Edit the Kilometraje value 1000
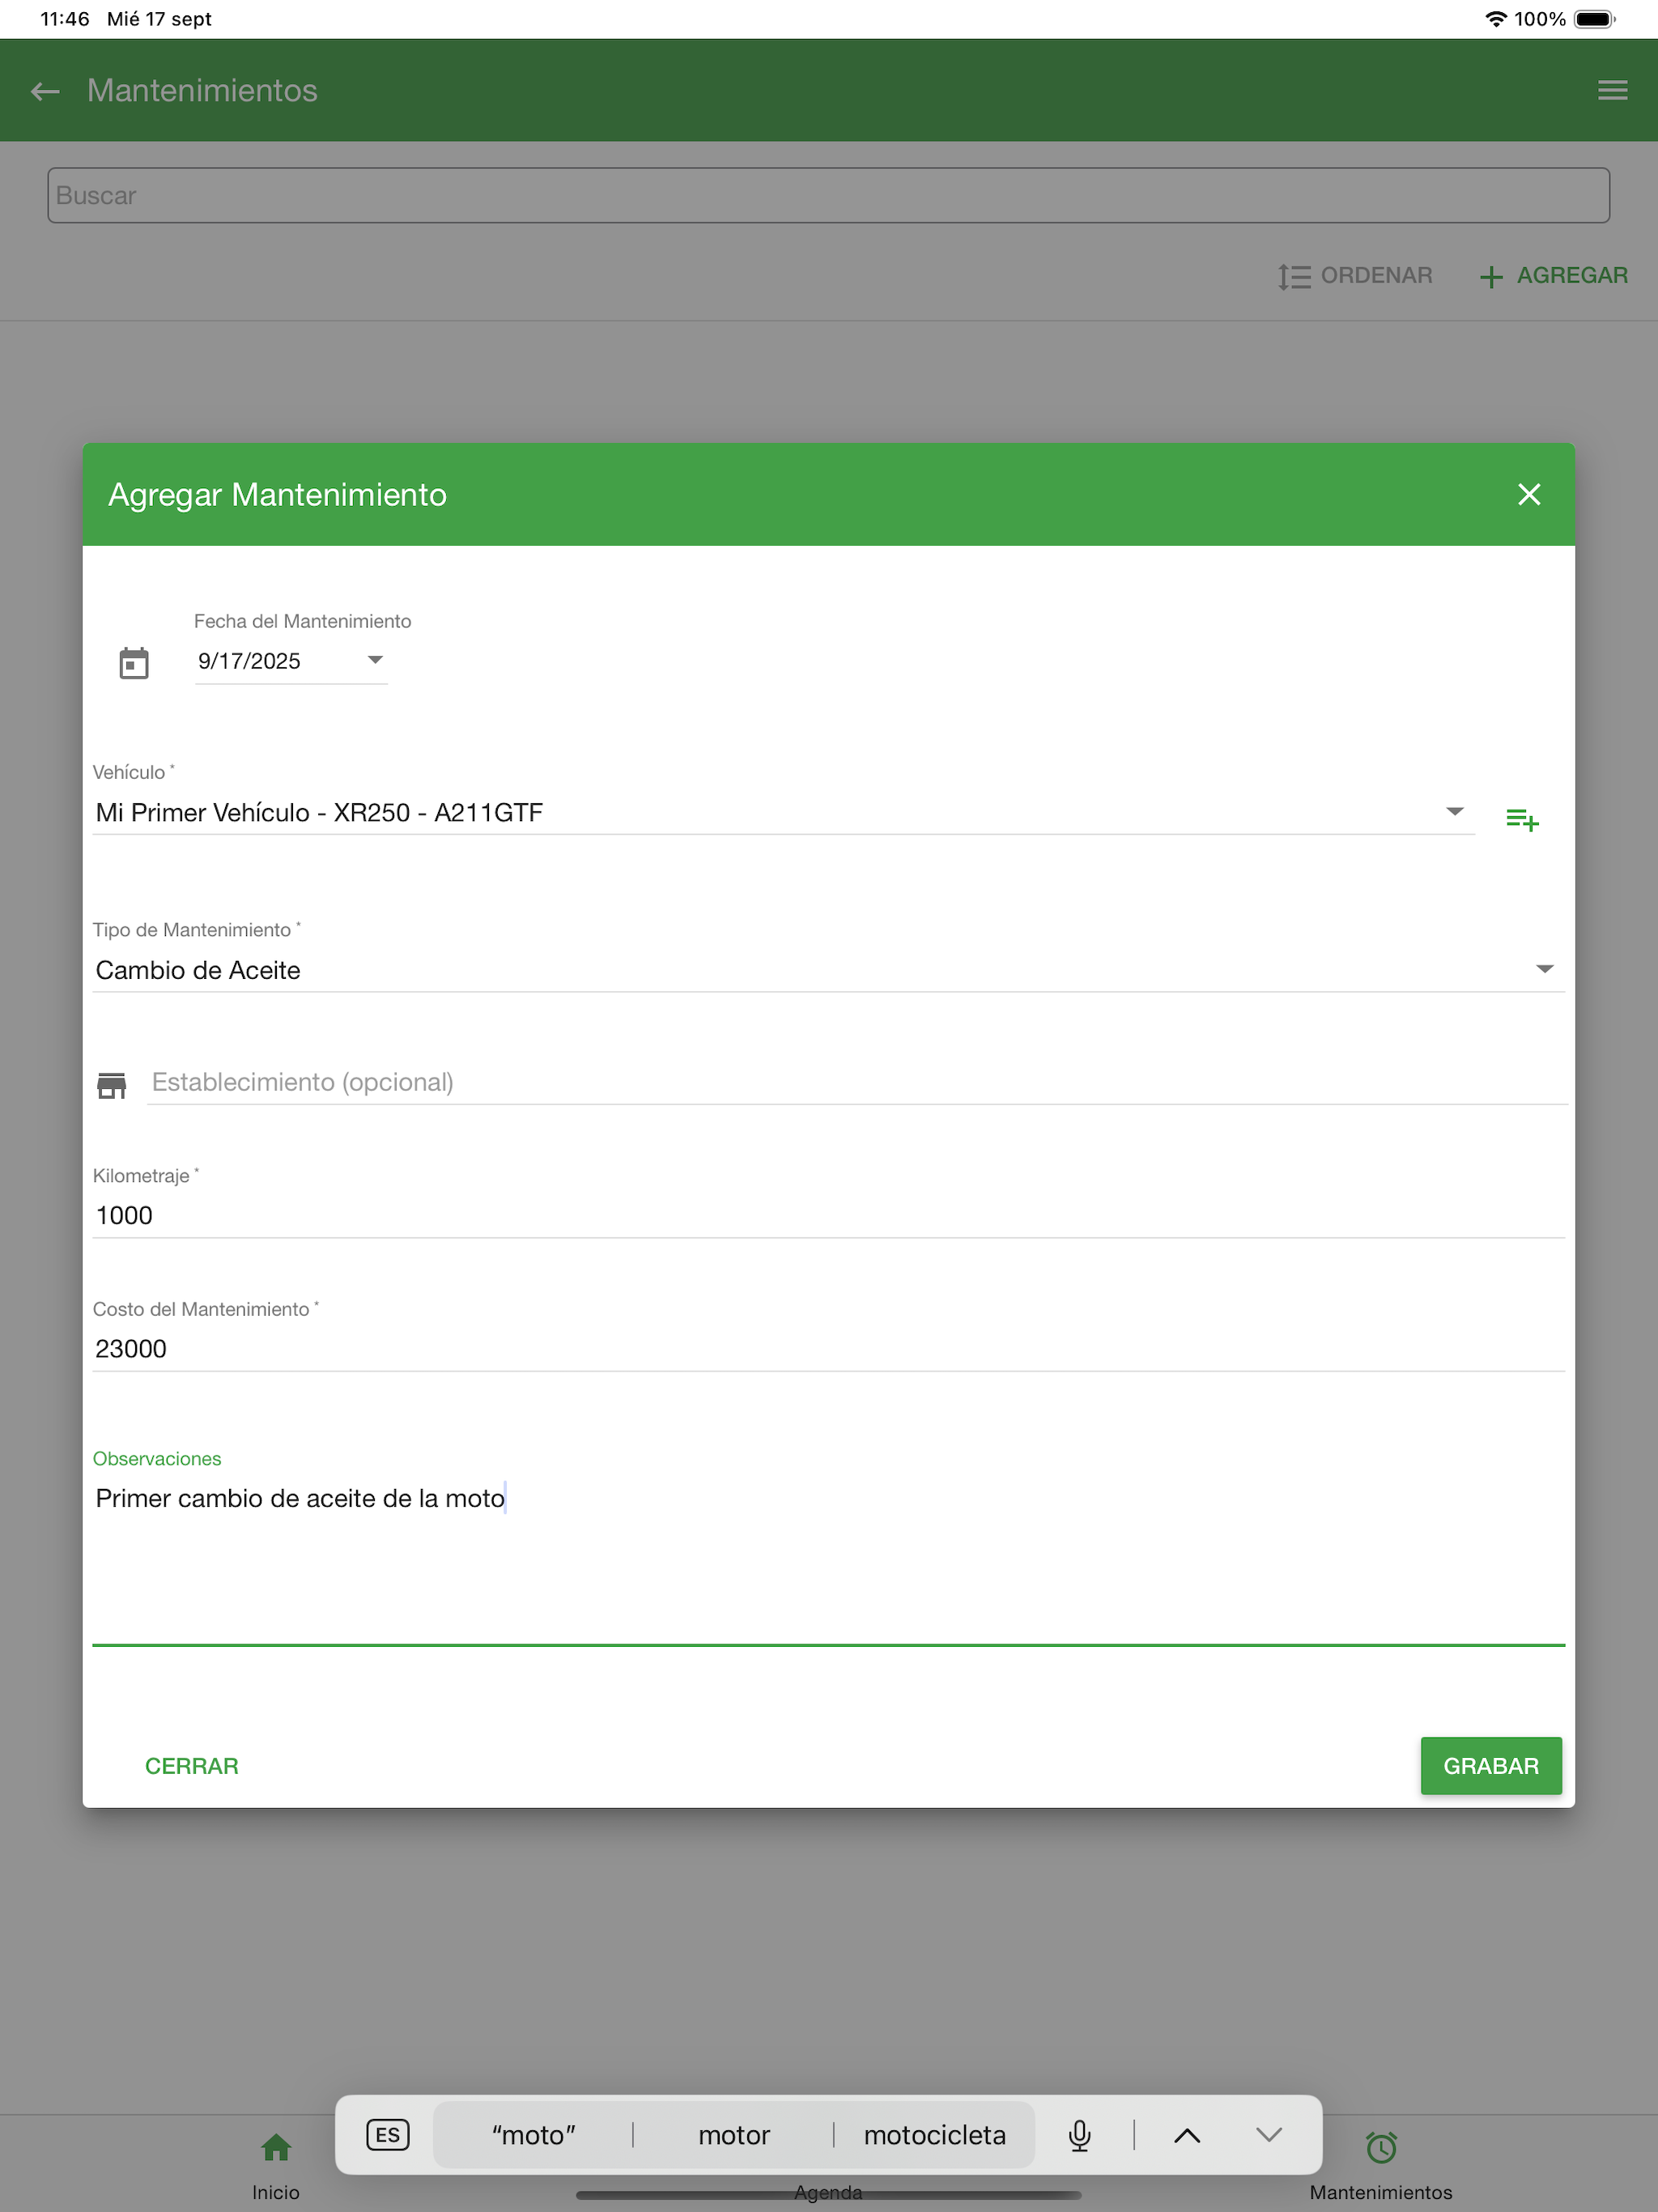Image resolution: width=1658 pixels, height=2212 pixels. click(x=828, y=1215)
